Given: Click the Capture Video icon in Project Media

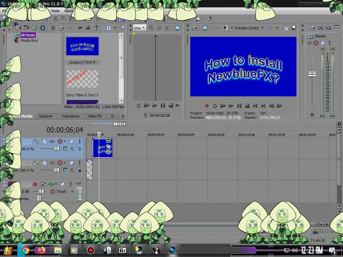Looking at the screenshot, I should pos(26,28).
